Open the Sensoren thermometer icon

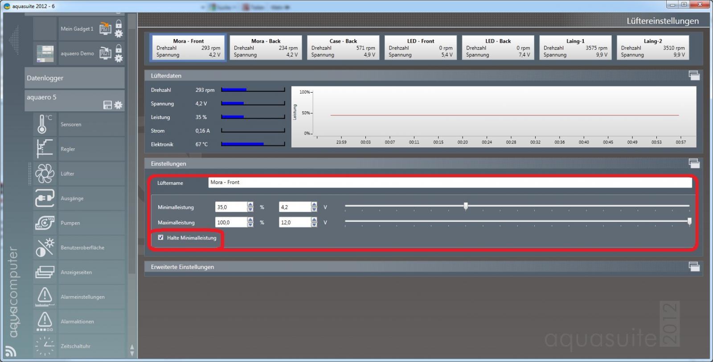(x=45, y=124)
